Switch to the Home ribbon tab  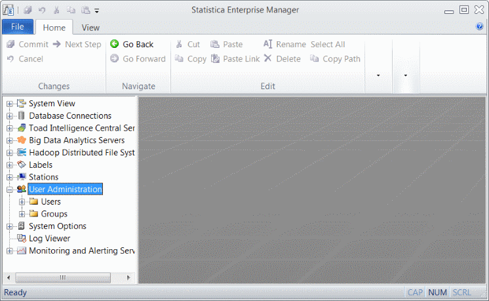(54, 28)
